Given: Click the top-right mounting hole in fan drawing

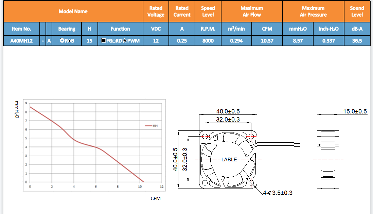Looking at the screenshot, I should 251,137.
